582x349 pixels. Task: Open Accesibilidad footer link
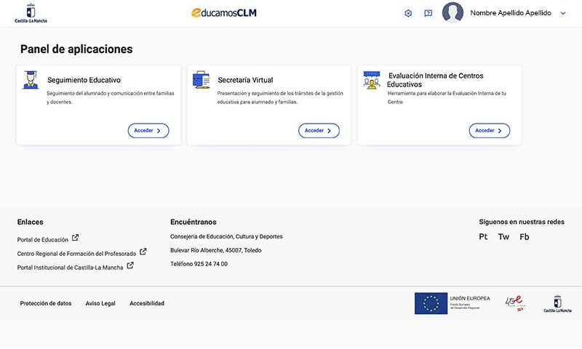[147, 303]
